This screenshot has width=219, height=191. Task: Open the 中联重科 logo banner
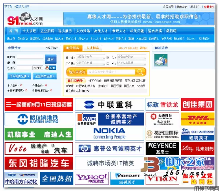pyautogui.click(x=109, y=104)
